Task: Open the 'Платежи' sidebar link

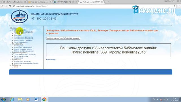Action: [18, 35]
